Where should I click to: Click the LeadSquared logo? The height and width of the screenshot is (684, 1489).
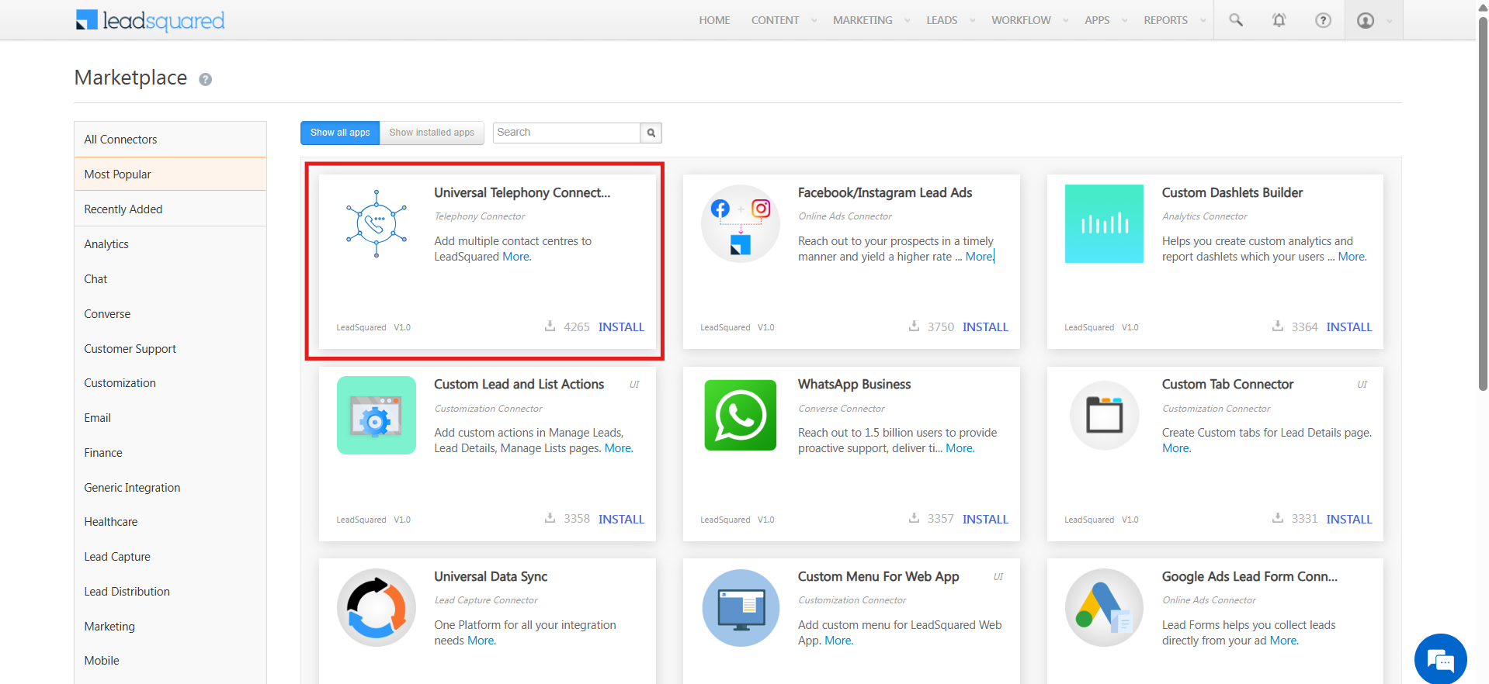(x=150, y=20)
